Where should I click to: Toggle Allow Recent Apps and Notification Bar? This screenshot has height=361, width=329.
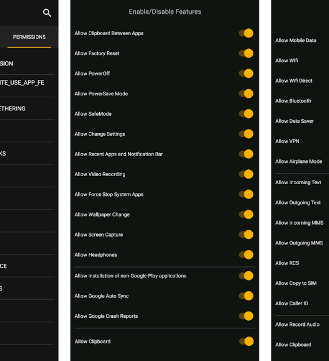pyautogui.click(x=246, y=154)
